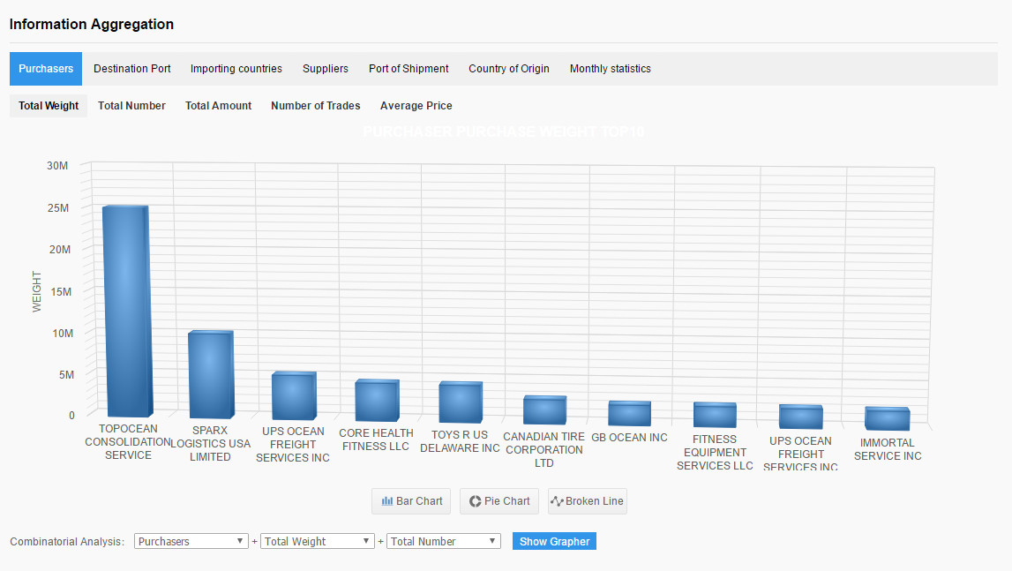Select the Average Price metric
The width and height of the screenshot is (1012, 571).
[x=416, y=106]
